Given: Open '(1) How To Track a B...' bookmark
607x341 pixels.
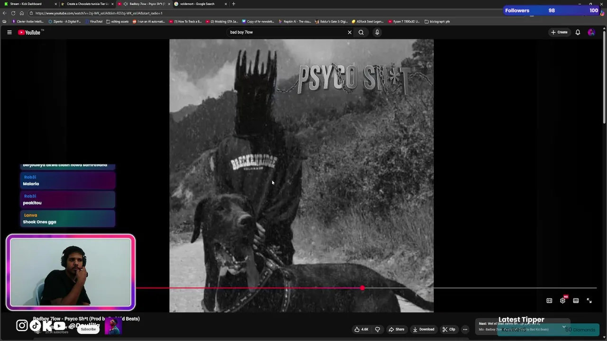Looking at the screenshot, I should tap(185, 21).
